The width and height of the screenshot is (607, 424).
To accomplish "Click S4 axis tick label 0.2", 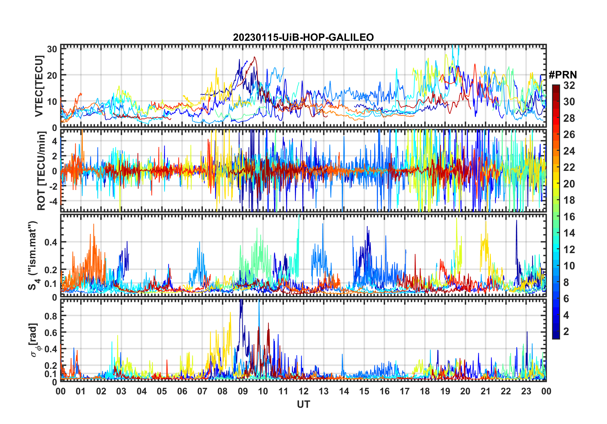I will point(51,270).
